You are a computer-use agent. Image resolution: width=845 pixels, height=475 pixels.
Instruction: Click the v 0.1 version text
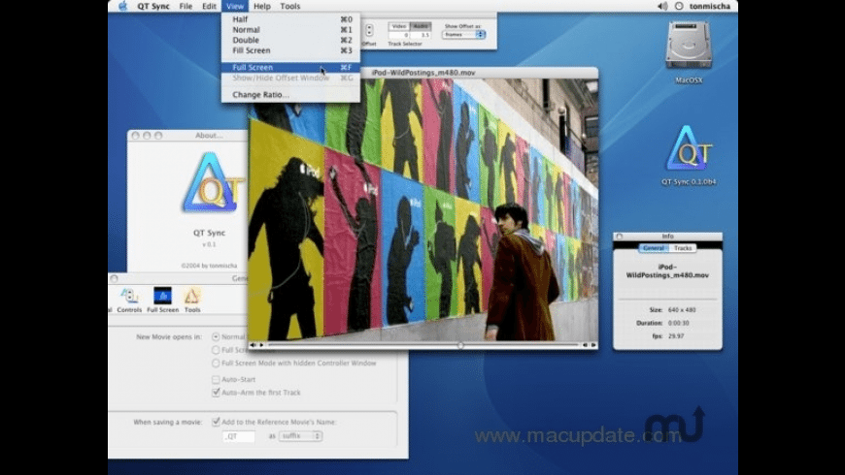tap(209, 244)
